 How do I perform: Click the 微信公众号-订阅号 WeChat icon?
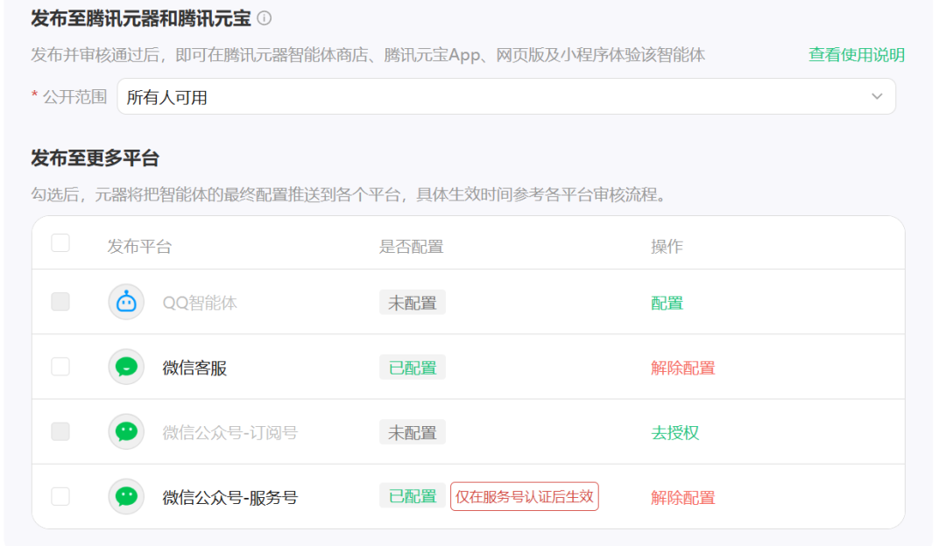click(126, 432)
